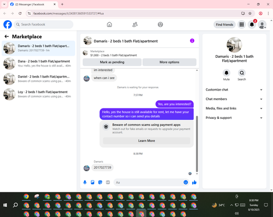Open the apps grid menu icon
The width and height of the screenshot is (273, 217).
pos(241,25)
